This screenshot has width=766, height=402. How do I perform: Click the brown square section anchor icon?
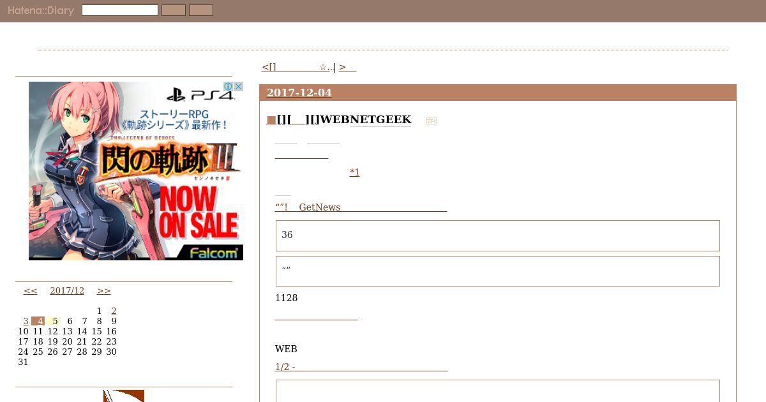coord(271,120)
